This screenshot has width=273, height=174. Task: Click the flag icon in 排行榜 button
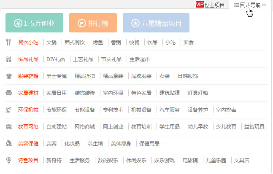(x=82, y=23)
